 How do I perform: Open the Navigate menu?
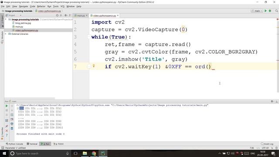24,7
